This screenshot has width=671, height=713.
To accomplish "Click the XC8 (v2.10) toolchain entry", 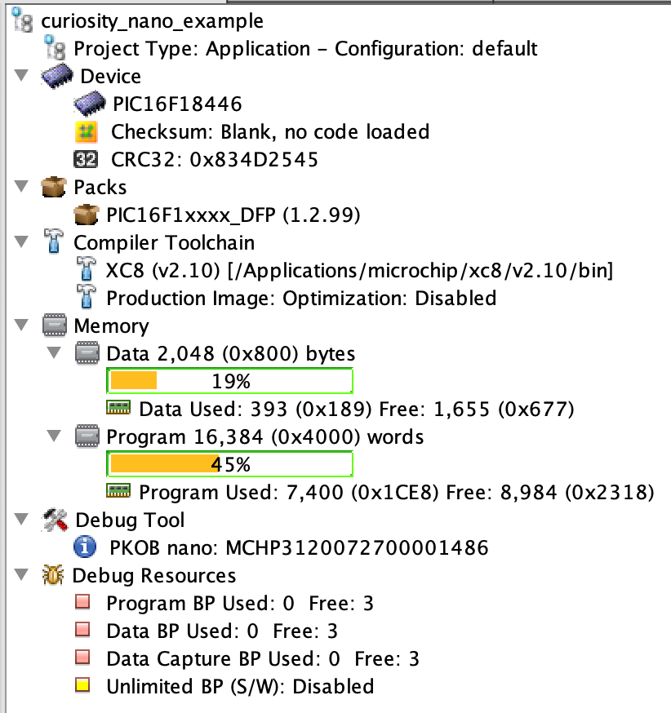I will click(359, 270).
